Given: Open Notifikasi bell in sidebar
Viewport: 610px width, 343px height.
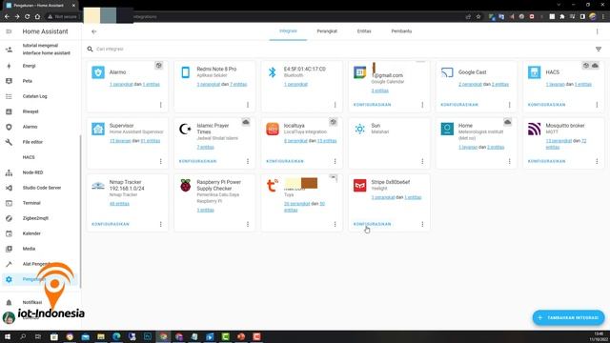Looking at the screenshot, I should coord(9,302).
